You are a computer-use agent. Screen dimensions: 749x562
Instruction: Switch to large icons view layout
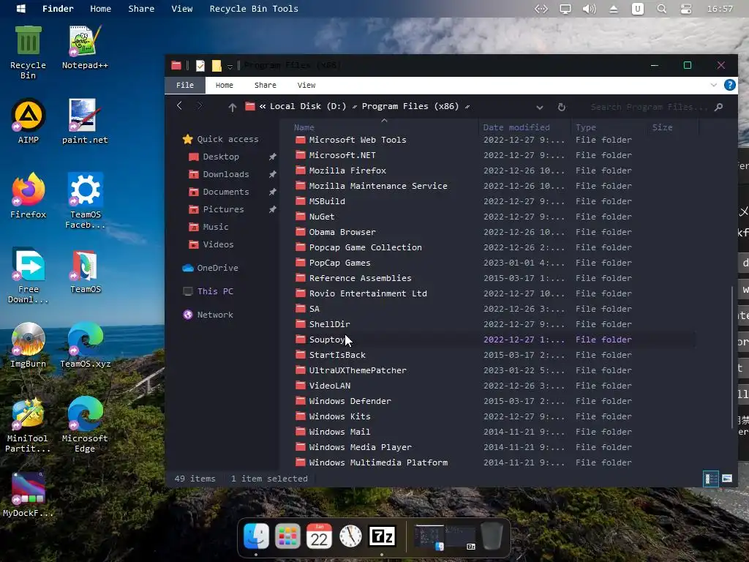727,479
